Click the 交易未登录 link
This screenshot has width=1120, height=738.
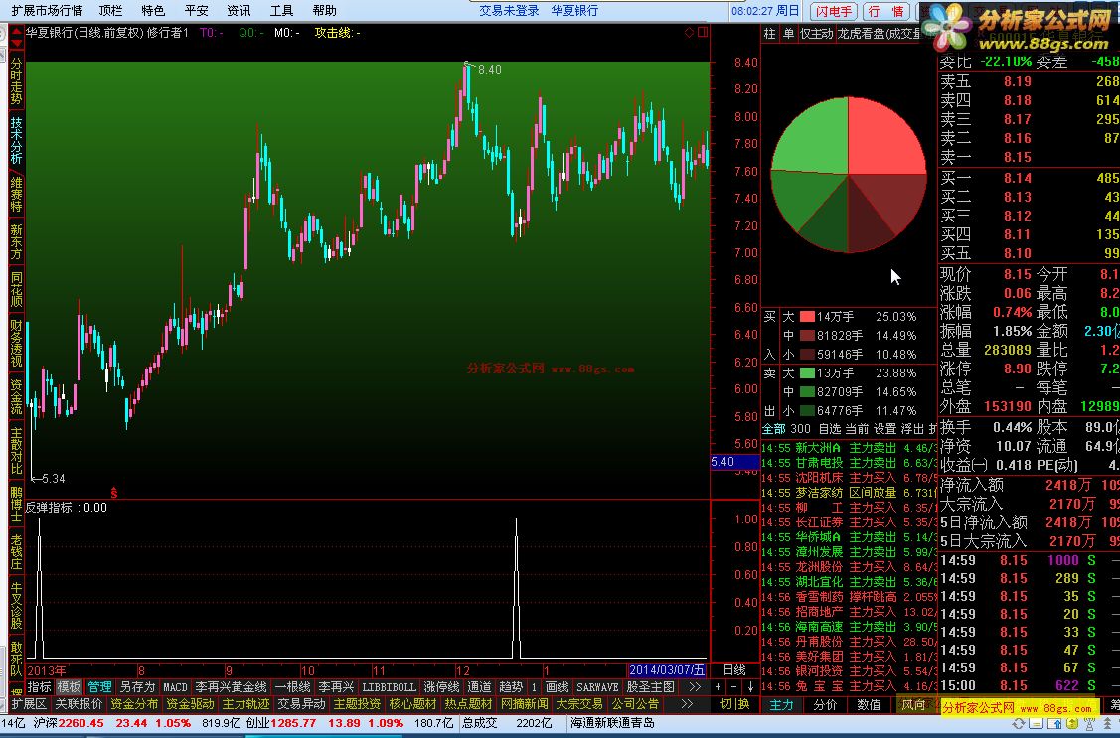tap(509, 11)
